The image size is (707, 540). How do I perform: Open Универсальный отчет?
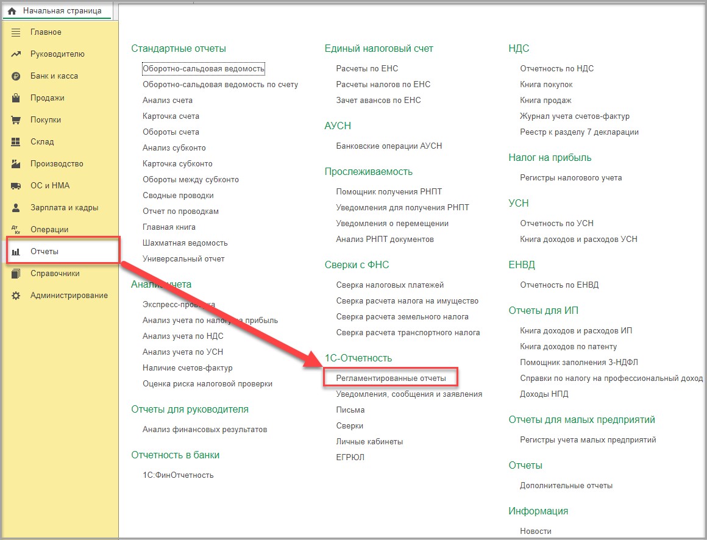183,259
